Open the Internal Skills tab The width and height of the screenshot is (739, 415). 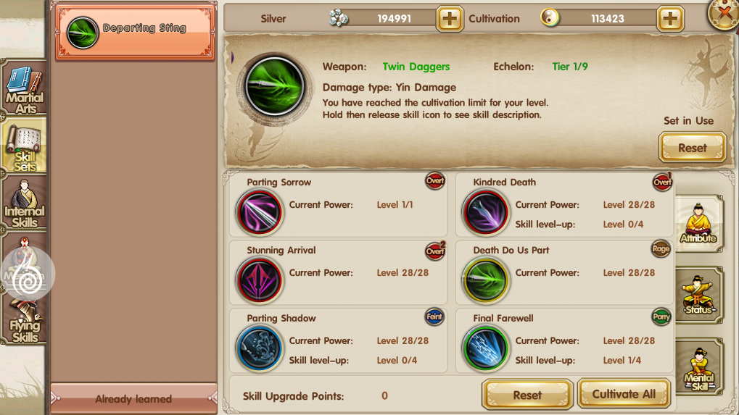click(x=24, y=202)
